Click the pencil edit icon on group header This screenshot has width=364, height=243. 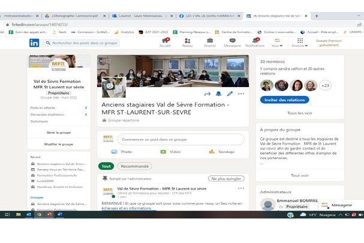(230, 94)
